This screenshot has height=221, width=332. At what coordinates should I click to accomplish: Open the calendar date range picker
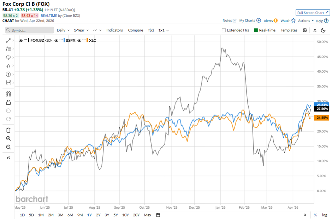coord(158,215)
